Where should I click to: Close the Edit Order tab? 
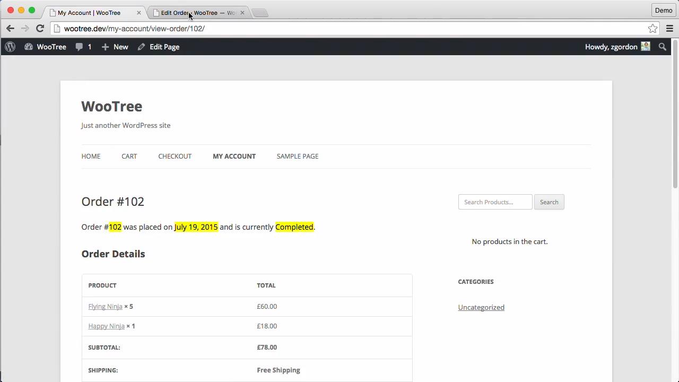click(242, 13)
